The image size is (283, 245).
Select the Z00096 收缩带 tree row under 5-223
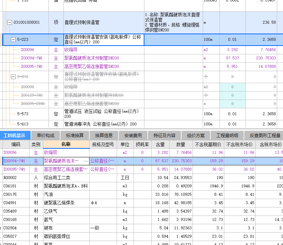tap(143, 50)
